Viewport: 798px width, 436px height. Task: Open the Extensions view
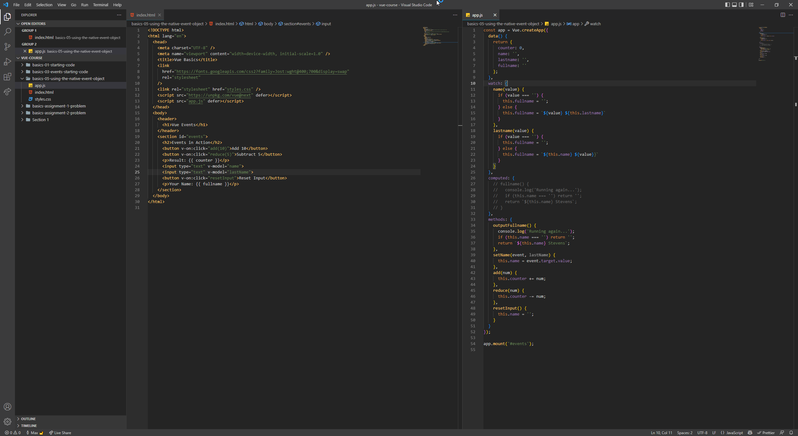[7, 77]
